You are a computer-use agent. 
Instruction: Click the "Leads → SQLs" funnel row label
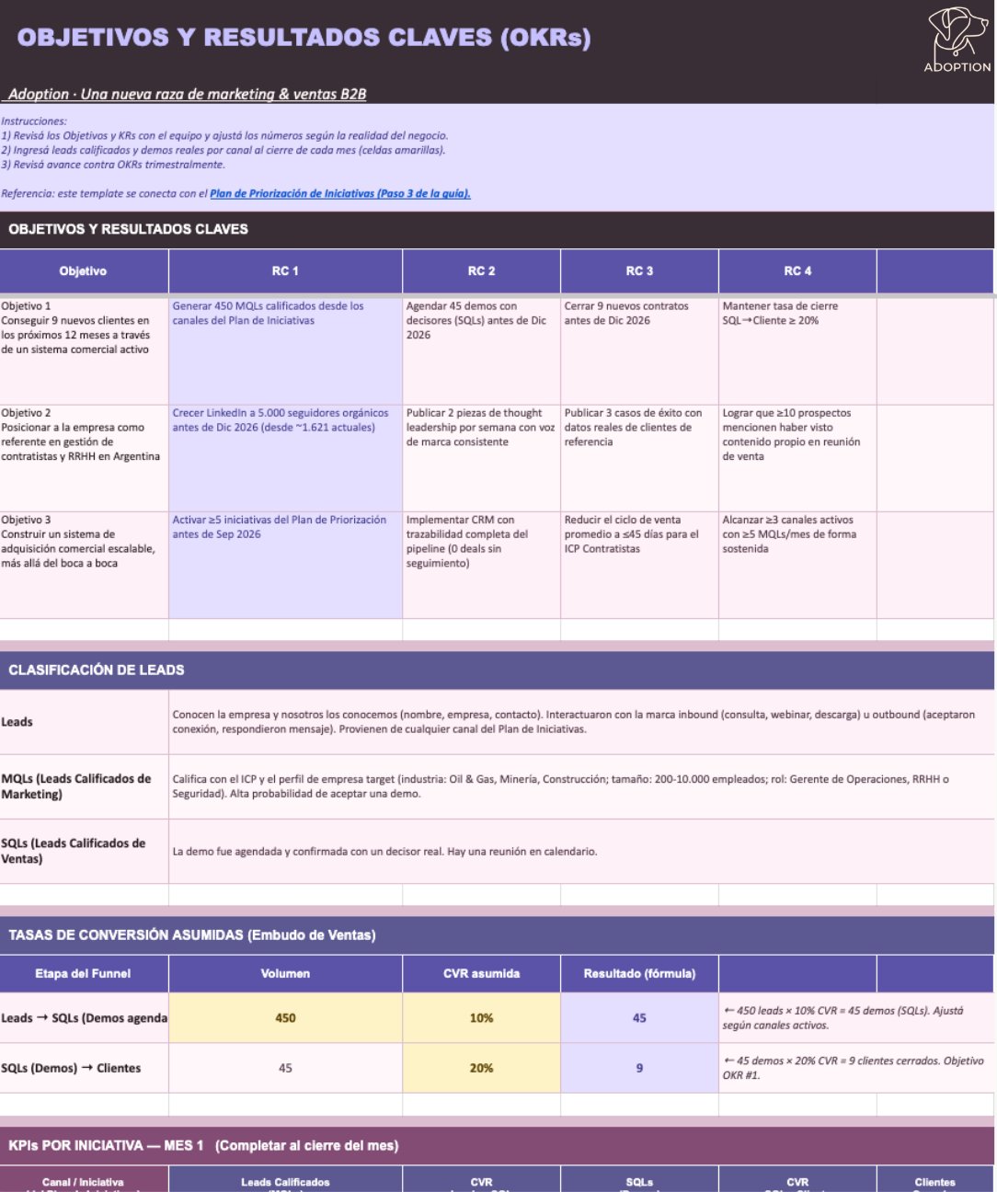84,1018
